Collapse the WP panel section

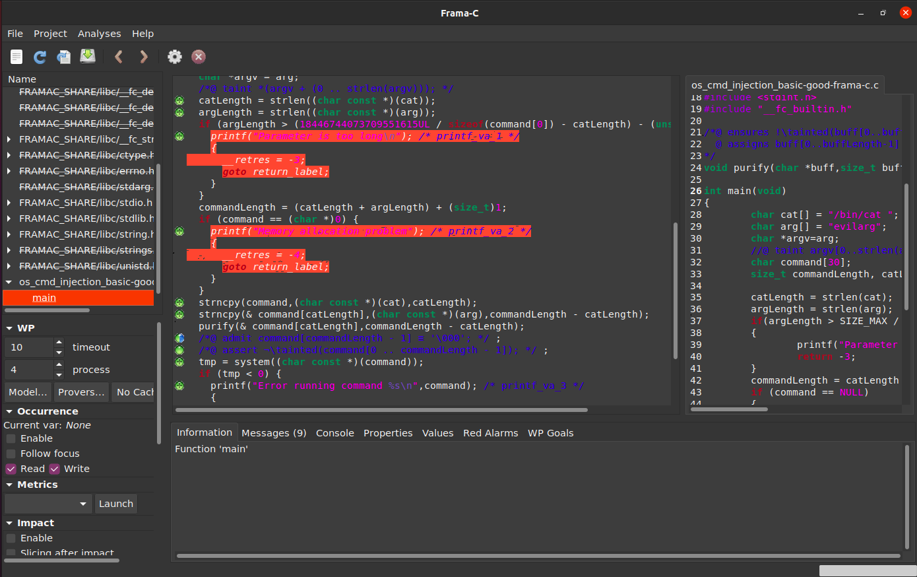pyautogui.click(x=10, y=328)
